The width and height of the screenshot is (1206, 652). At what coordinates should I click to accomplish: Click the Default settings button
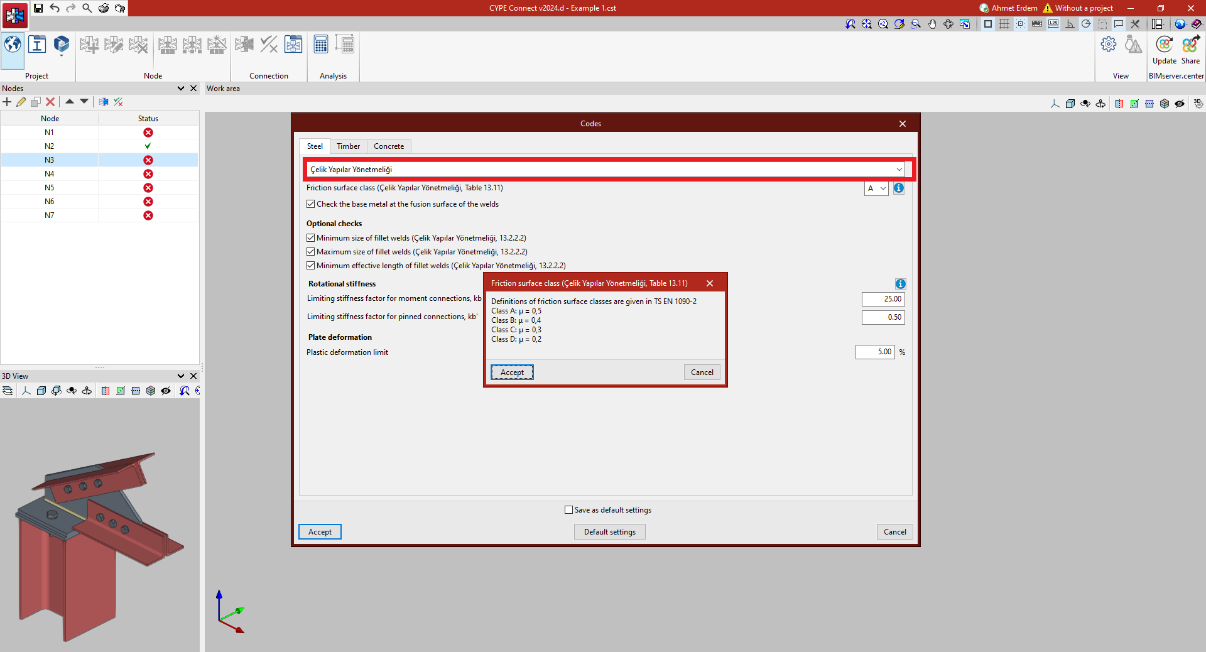tap(609, 532)
